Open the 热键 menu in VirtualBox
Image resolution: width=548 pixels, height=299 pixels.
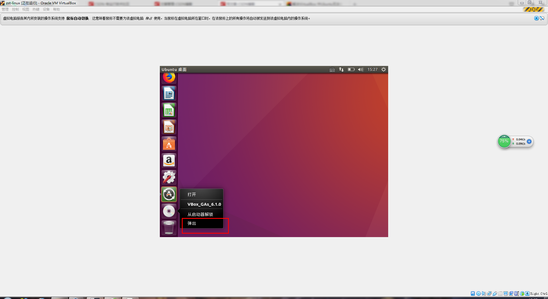(36, 9)
